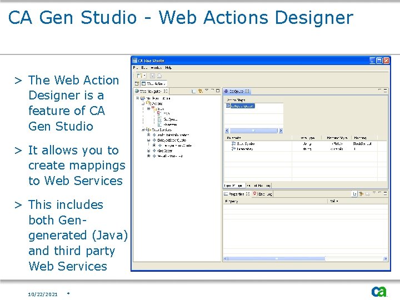Click the GetQuote tree item icon

pyautogui.click(x=159, y=119)
